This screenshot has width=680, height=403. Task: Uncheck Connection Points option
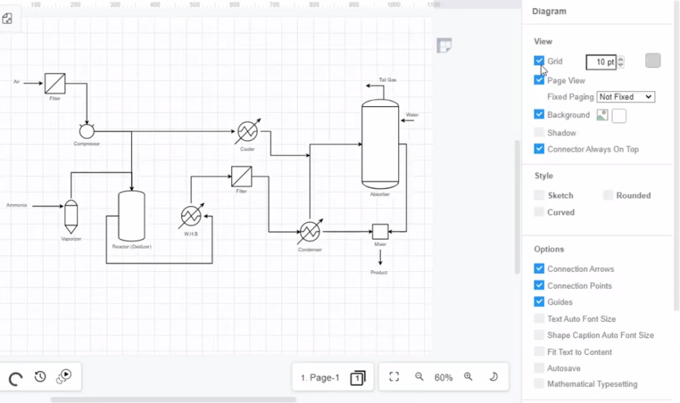pos(539,285)
